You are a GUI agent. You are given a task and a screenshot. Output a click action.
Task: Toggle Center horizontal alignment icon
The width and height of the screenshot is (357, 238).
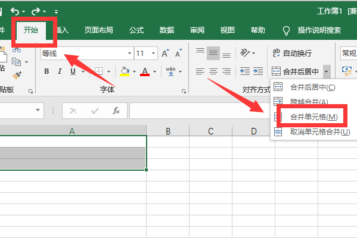(213, 71)
